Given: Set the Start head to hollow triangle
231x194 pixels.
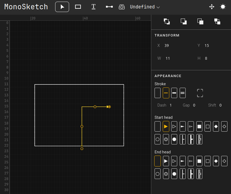Looking at the screenshot, I should (174, 126).
